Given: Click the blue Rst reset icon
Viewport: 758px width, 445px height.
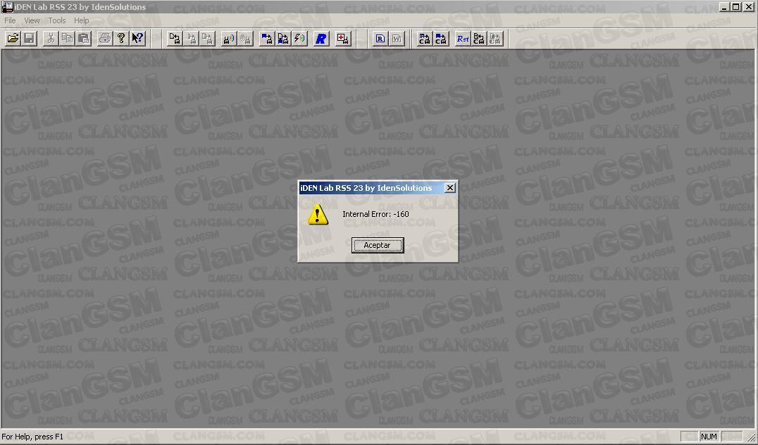Looking at the screenshot, I should pyautogui.click(x=463, y=39).
